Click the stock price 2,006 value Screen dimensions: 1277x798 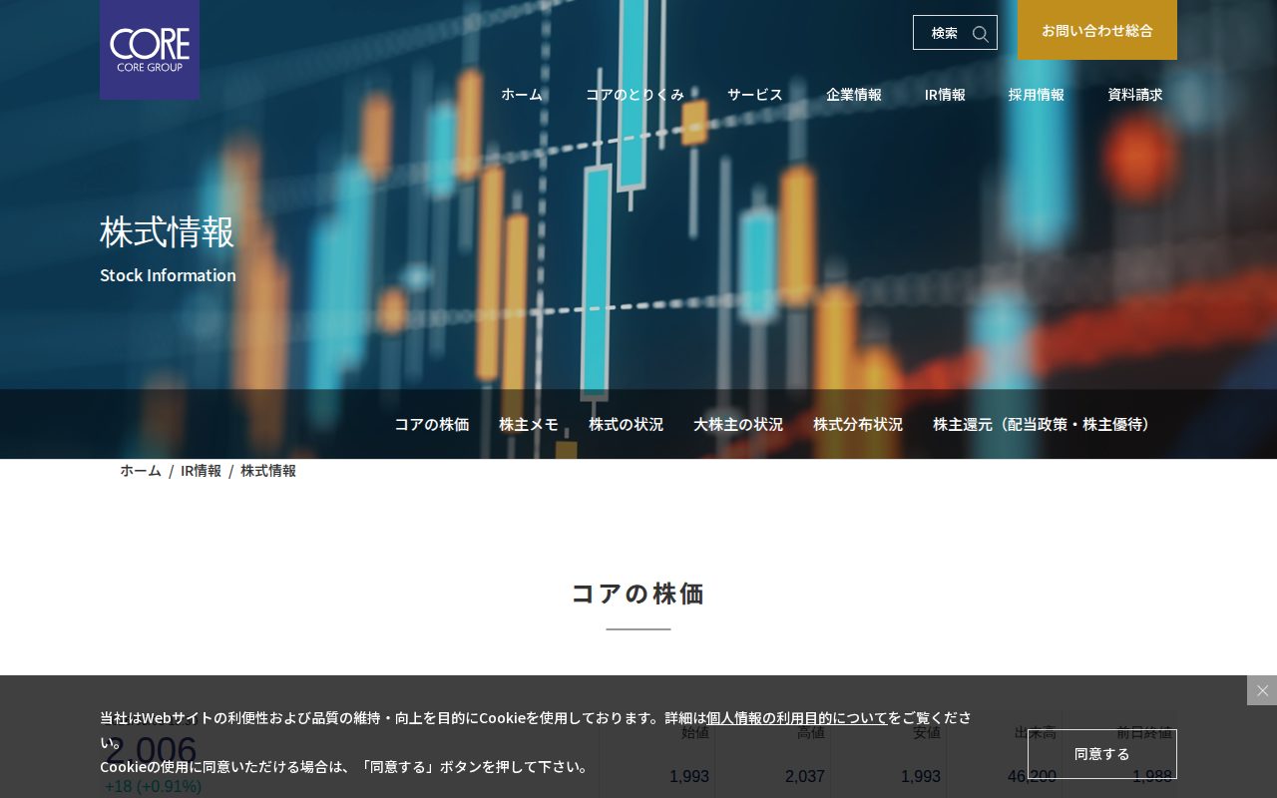coord(152,750)
